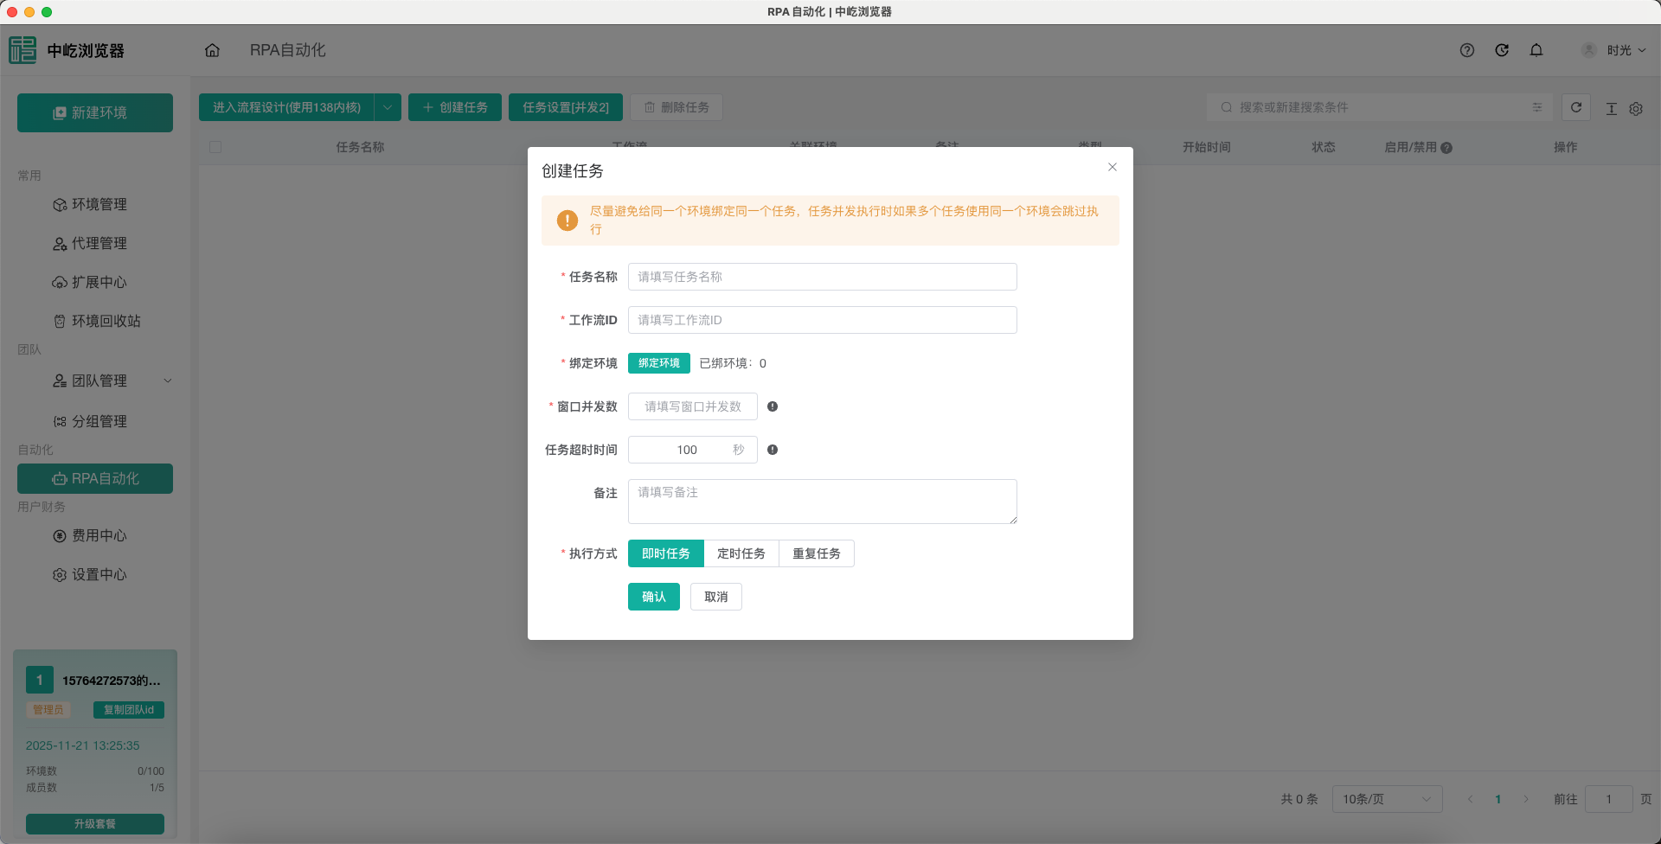The height and width of the screenshot is (844, 1661).
Task: Expand the 进入流程设计 dropdown arrow
Action: tap(388, 107)
